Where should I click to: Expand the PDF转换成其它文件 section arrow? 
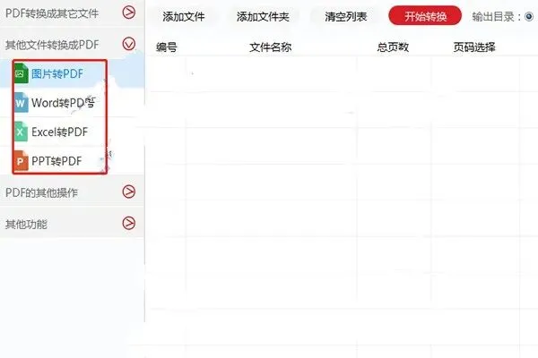129,13
